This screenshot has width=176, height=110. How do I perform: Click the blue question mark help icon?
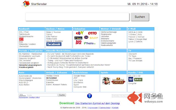89,96
